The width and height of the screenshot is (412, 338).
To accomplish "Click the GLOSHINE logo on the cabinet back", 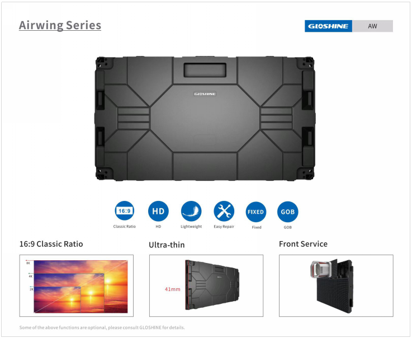I will tap(205, 94).
